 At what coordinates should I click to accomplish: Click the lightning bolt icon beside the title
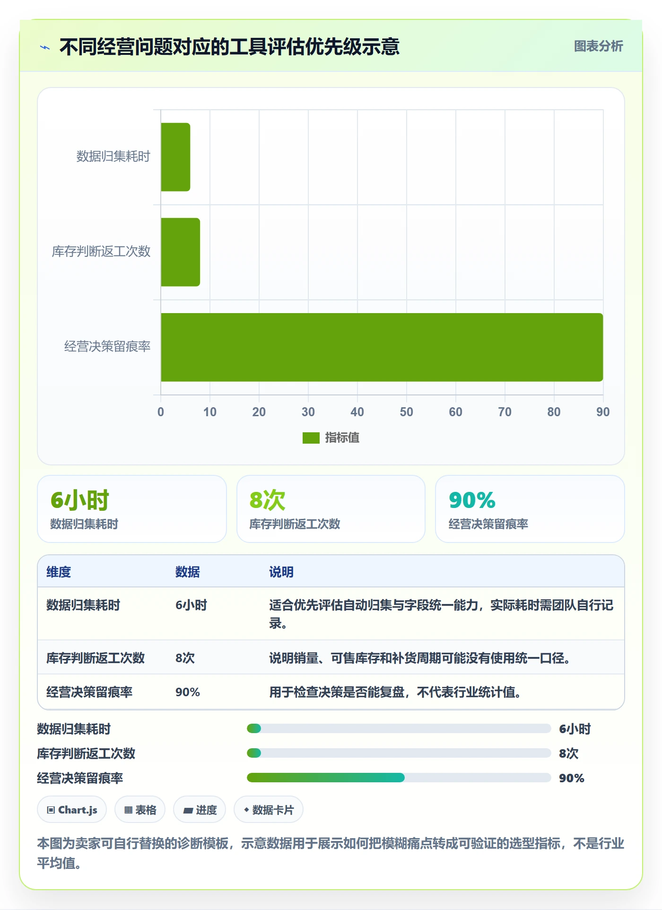click(45, 47)
